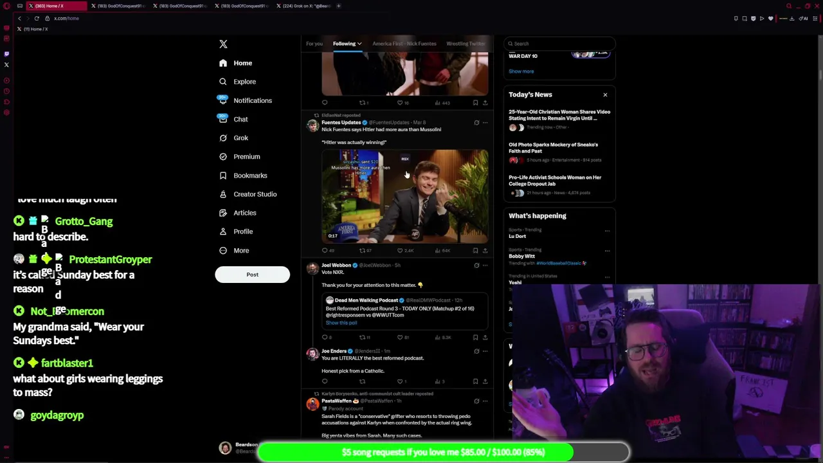Reload the page in the browser

pyautogui.click(x=37, y=18)
